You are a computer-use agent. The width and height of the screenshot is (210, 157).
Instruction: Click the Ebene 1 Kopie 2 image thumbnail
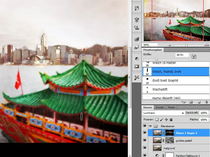point(157,133)
